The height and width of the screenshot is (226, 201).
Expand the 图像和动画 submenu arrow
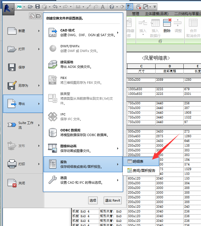point(118,148)
